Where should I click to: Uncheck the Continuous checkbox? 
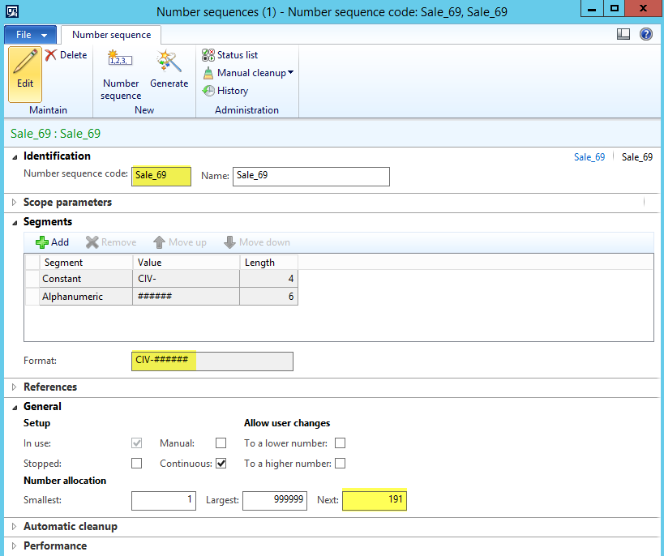(221, 464)
